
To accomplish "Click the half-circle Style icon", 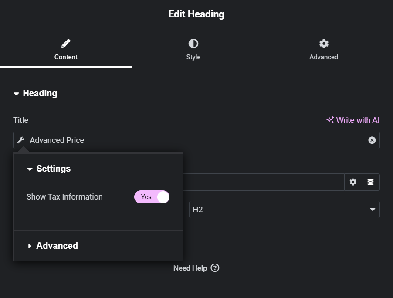I will point(193,44).
